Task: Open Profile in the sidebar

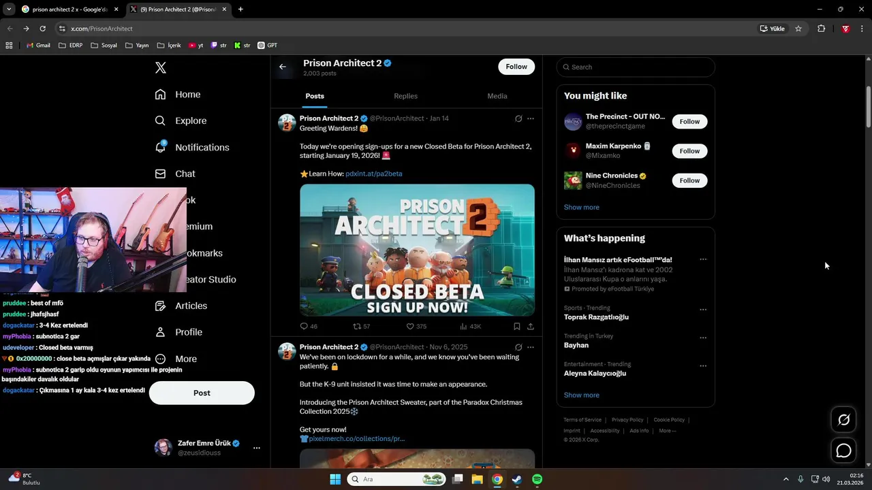Action: pyautogui.click(x=178, y=332)
